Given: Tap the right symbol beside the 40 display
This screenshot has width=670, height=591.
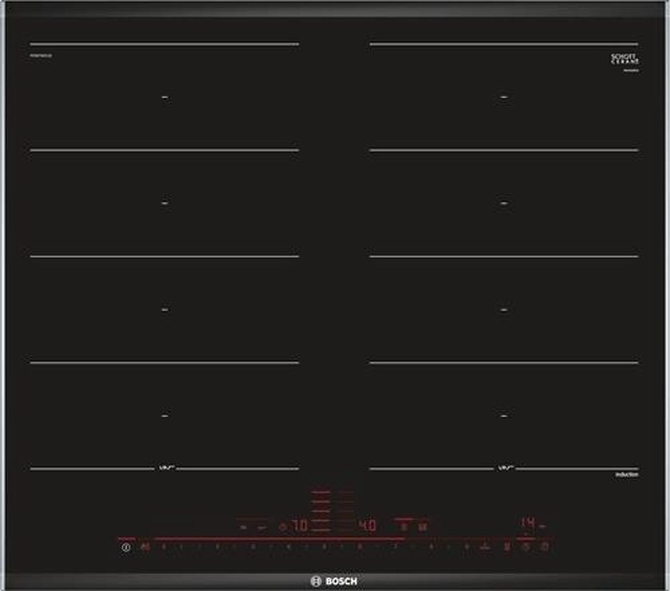Looking at the screenshot, I should [x=423, y=526].
